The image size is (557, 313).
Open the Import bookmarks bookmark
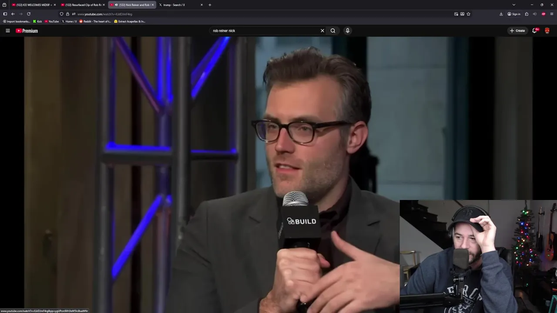17,21
